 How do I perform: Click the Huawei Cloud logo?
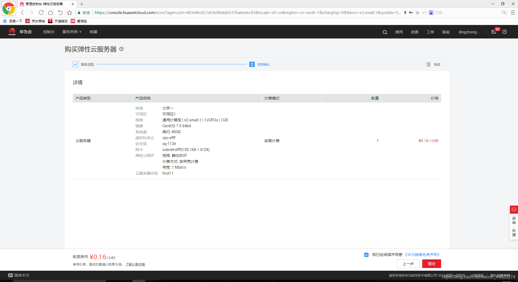[20, 32]
